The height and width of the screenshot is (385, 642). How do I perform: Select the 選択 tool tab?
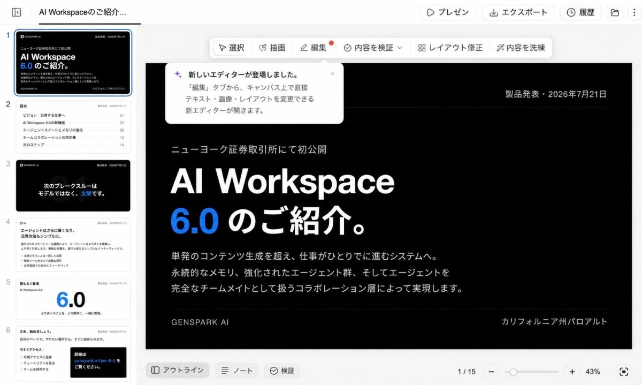232,48
